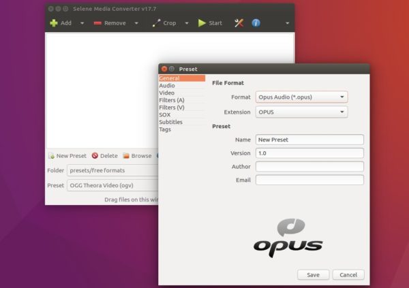
Task: Click the New Preset icon in main window
Action: coord(51,156)
